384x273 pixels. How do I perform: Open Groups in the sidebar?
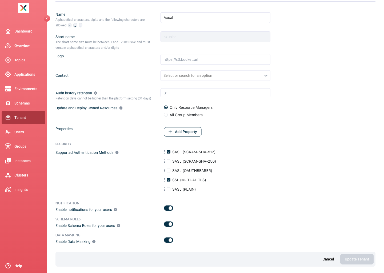coord(23,146)
